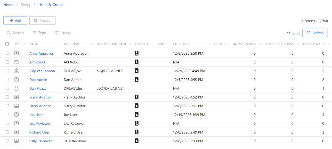Toggle the select-all checkbox in the table header
Viewport: 332px width, 149px height.
coord(7,44)
